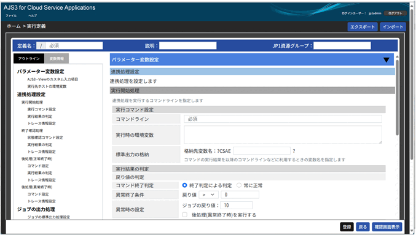Jump to ジョブの出力処理 in outline

36,209
